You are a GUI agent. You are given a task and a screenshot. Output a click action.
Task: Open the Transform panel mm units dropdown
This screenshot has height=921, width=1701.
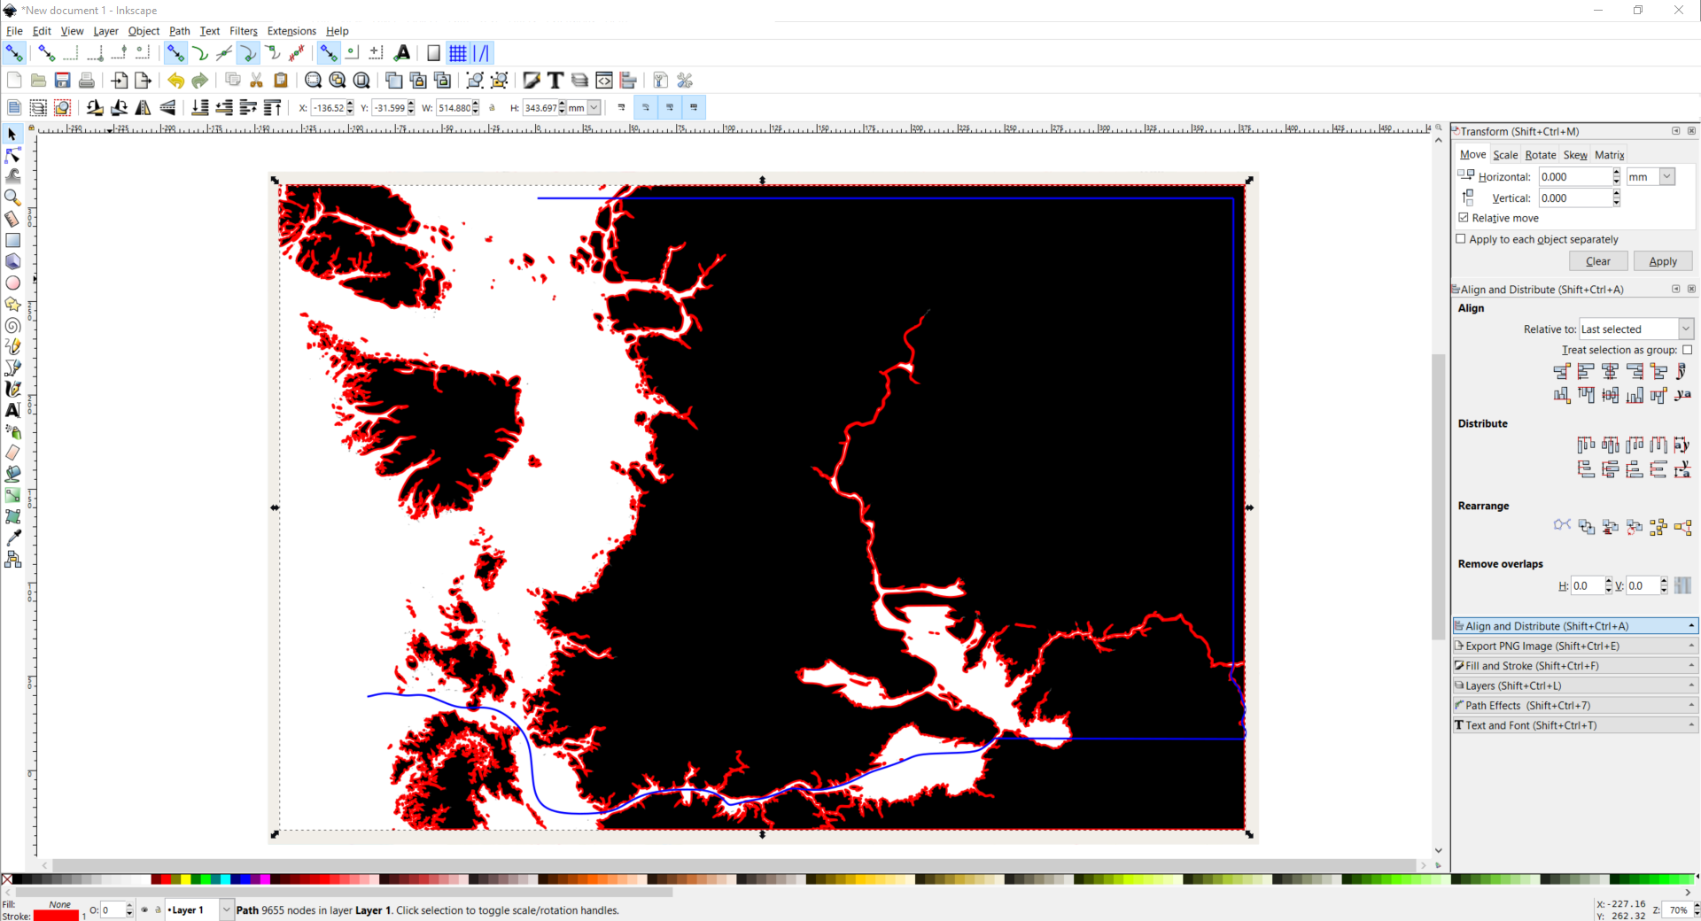pos(1667,176)
